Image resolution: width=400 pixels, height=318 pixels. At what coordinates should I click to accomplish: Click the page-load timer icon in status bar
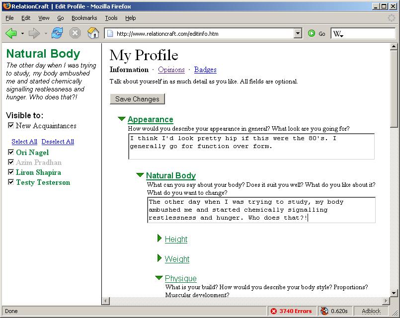324,311
